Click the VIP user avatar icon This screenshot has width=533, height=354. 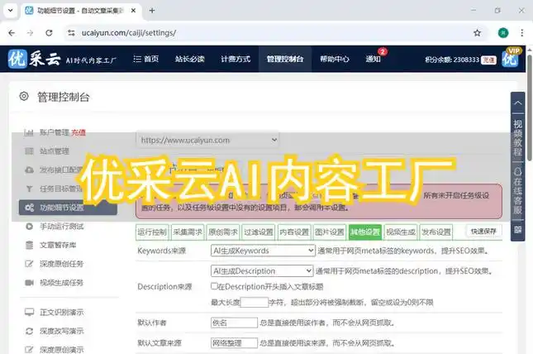[511, 58]
